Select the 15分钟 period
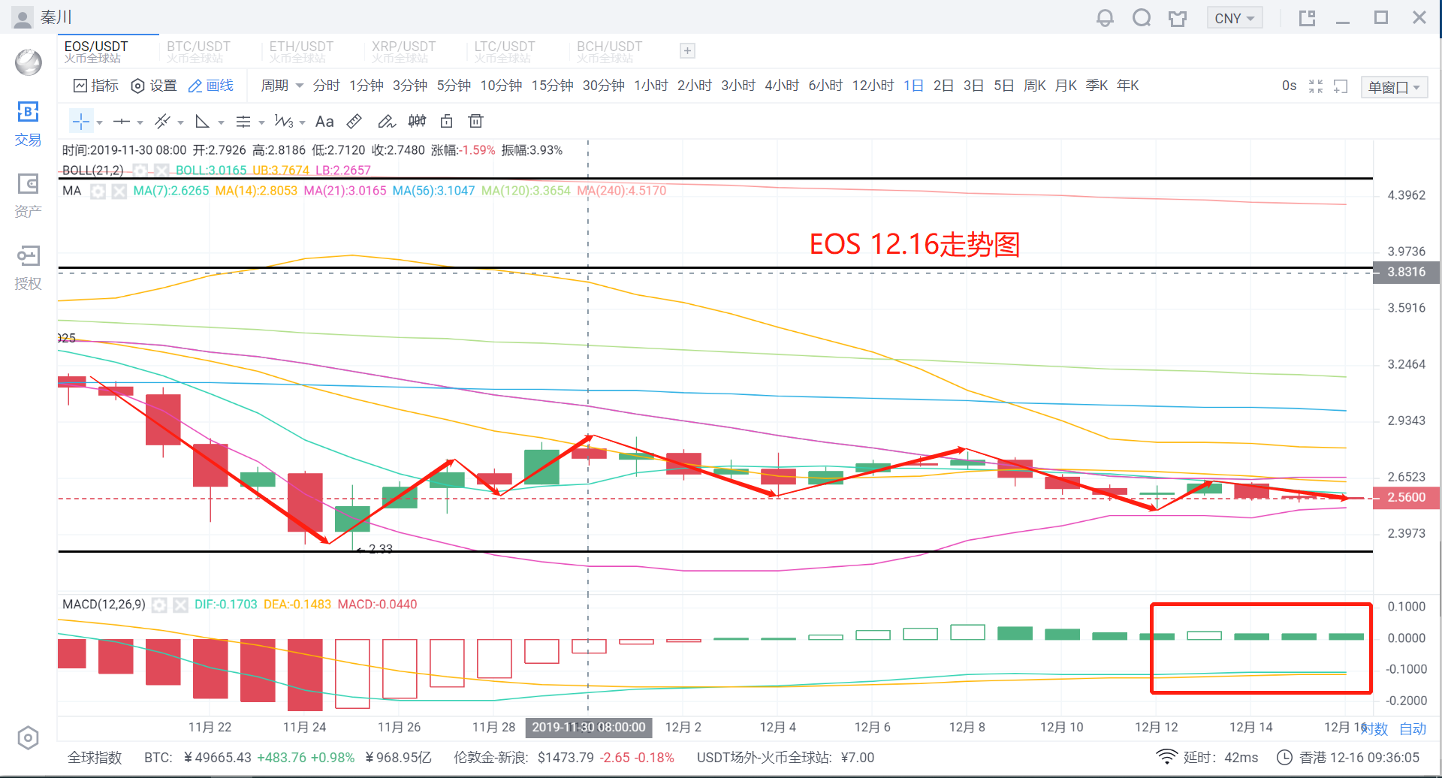 click(x=553, y=86)
